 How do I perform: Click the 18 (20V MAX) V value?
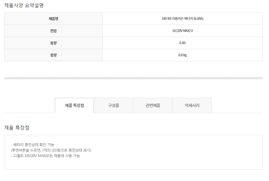click(182, 31)
